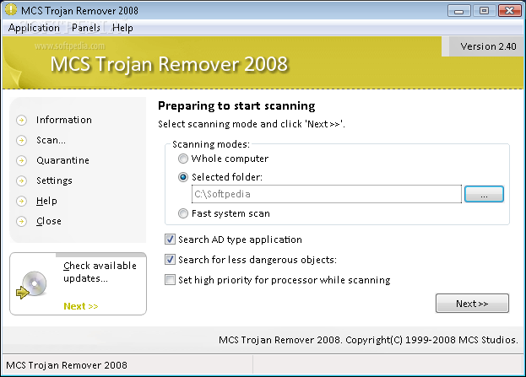Click the app icon in title bar
Image resolution: width=526 pixels, height=377 pixels.
click(x=11, y=10)
